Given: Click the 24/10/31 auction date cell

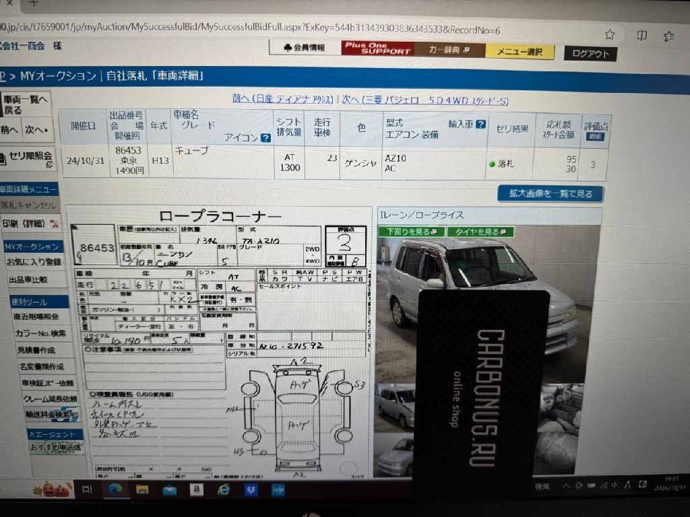Looking at the screenshot, I should (x=86, y=160).
